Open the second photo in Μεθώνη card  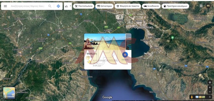tap(128, 42)
